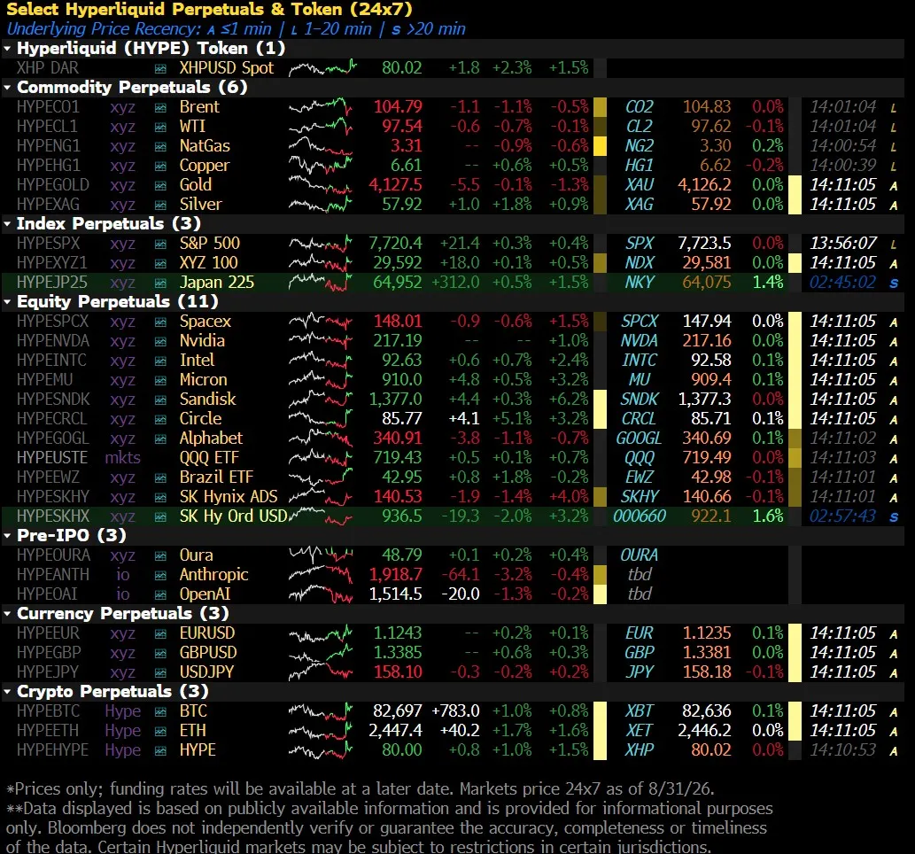Click the Copper row sparkline chart

click(321, 166)
